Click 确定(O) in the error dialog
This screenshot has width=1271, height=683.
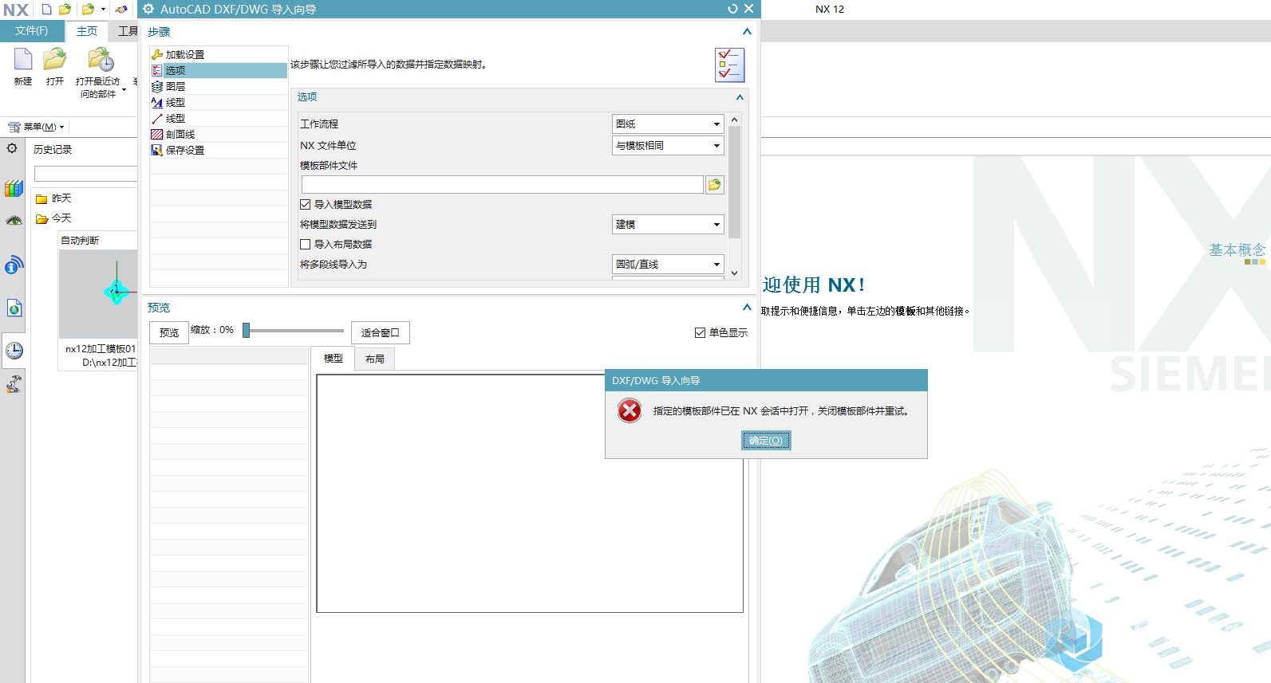coord(766,441)
